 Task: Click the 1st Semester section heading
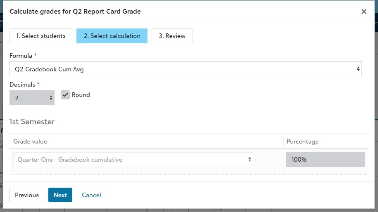32,122
